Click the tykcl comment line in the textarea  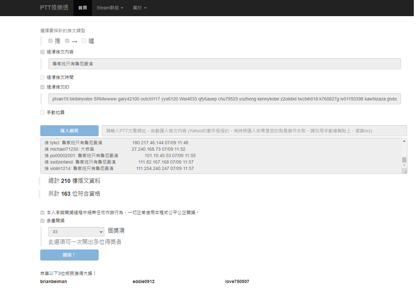pos(116,142)
